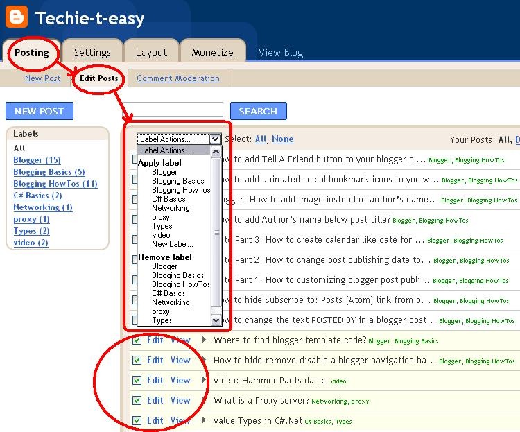
Task: Click the SEARCH button
Action: point(259,111)
